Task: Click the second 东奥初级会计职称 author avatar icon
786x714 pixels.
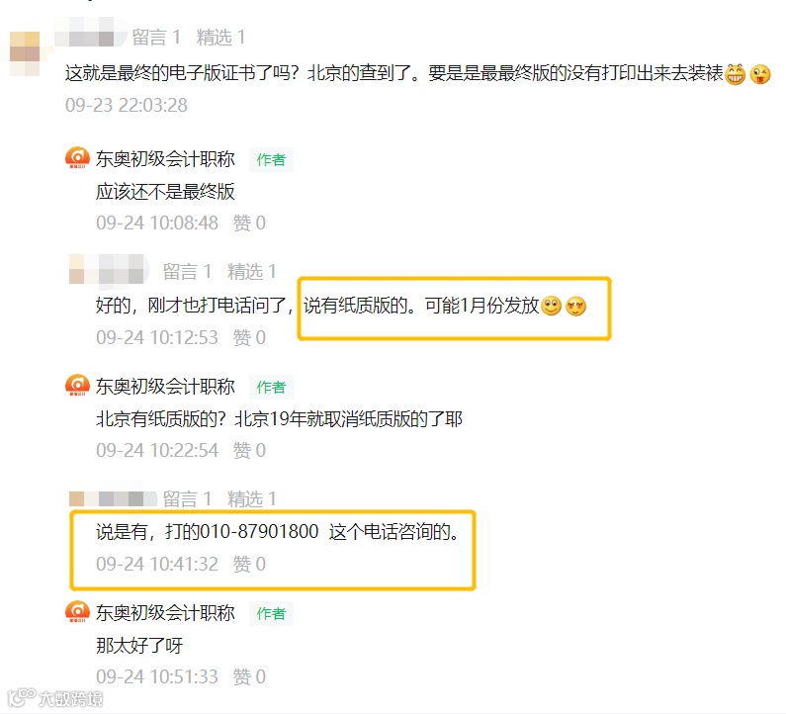Action: point(78,385)
